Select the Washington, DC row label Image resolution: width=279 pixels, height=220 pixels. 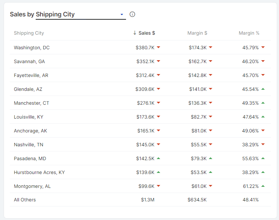click(32, 47)
